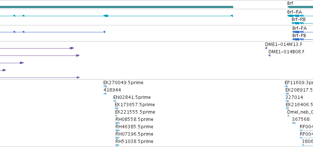Click the EK270049.5prime EST arrow
This screenshot has height=147, width=313.
pyautogui.click(x=105, y=86)
